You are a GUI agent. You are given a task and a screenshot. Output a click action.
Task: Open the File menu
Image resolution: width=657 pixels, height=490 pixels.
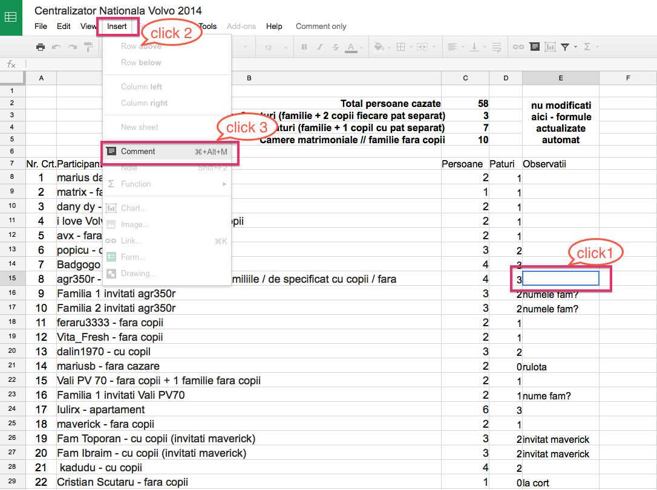click(41, 27)
